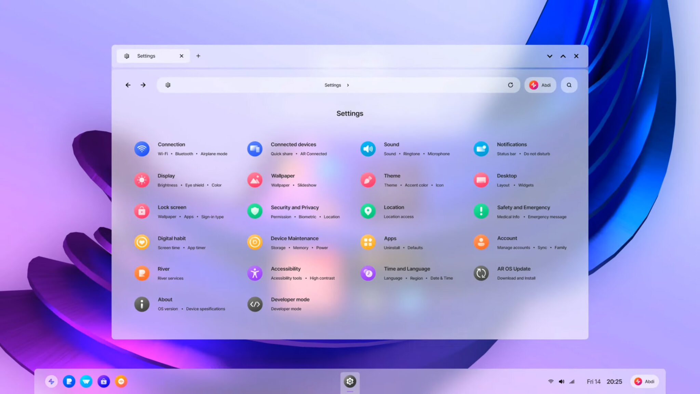
Task: Click the Lock screen padlock icon
Action: (x=142, y=211)
